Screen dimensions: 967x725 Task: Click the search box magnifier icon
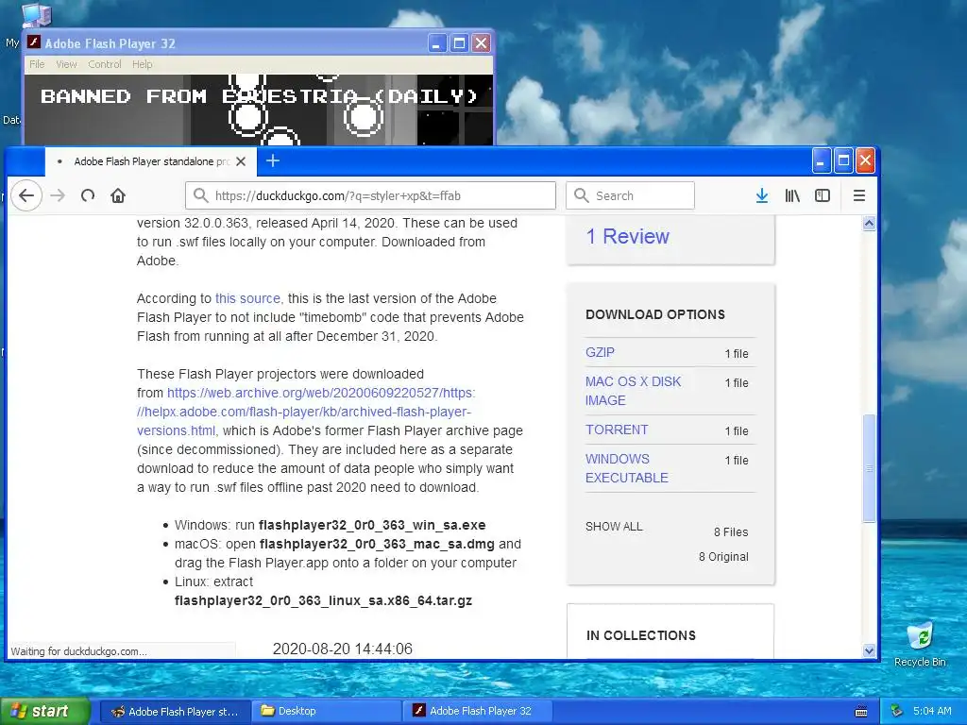581,195
